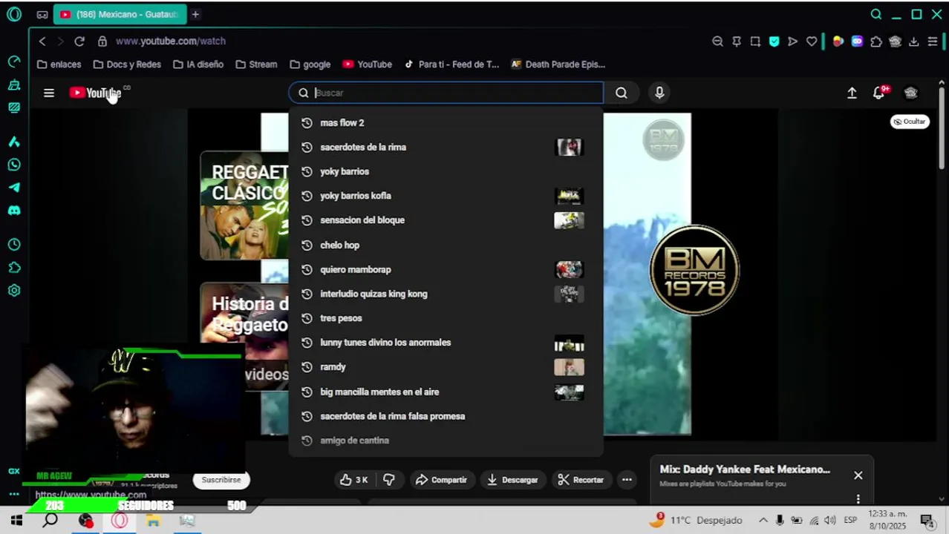
Task: Open Windows Start menu
Action: (x=16, y=521)
